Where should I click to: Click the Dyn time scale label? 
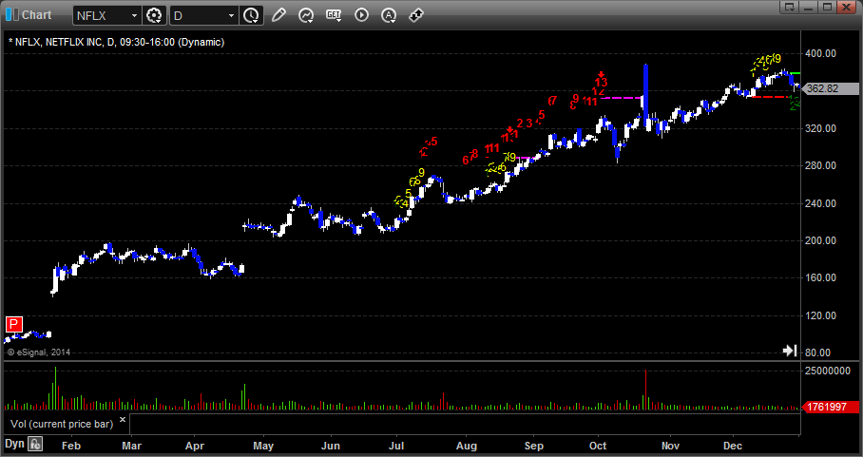coord(15,444)
